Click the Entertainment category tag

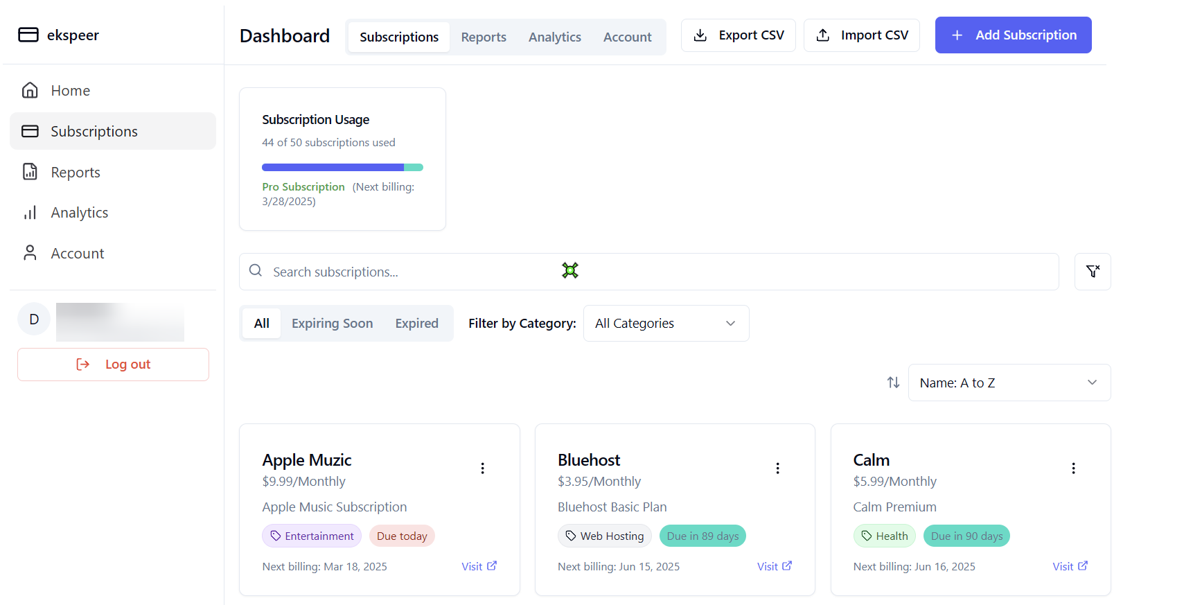(x=312, y=536)
